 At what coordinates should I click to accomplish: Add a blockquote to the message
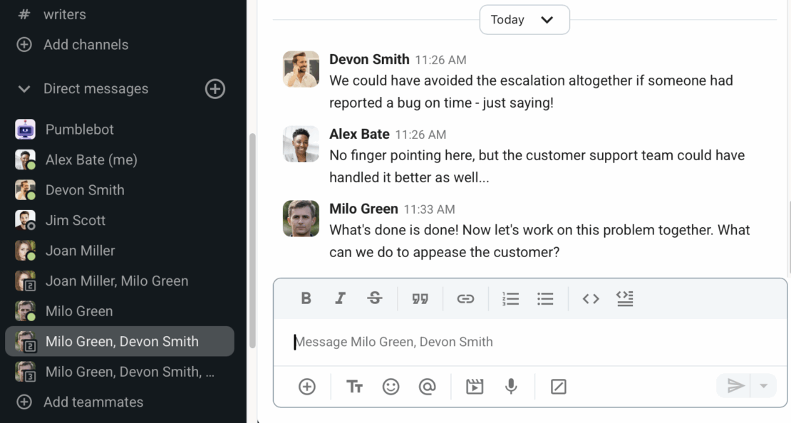coord(420,298)
